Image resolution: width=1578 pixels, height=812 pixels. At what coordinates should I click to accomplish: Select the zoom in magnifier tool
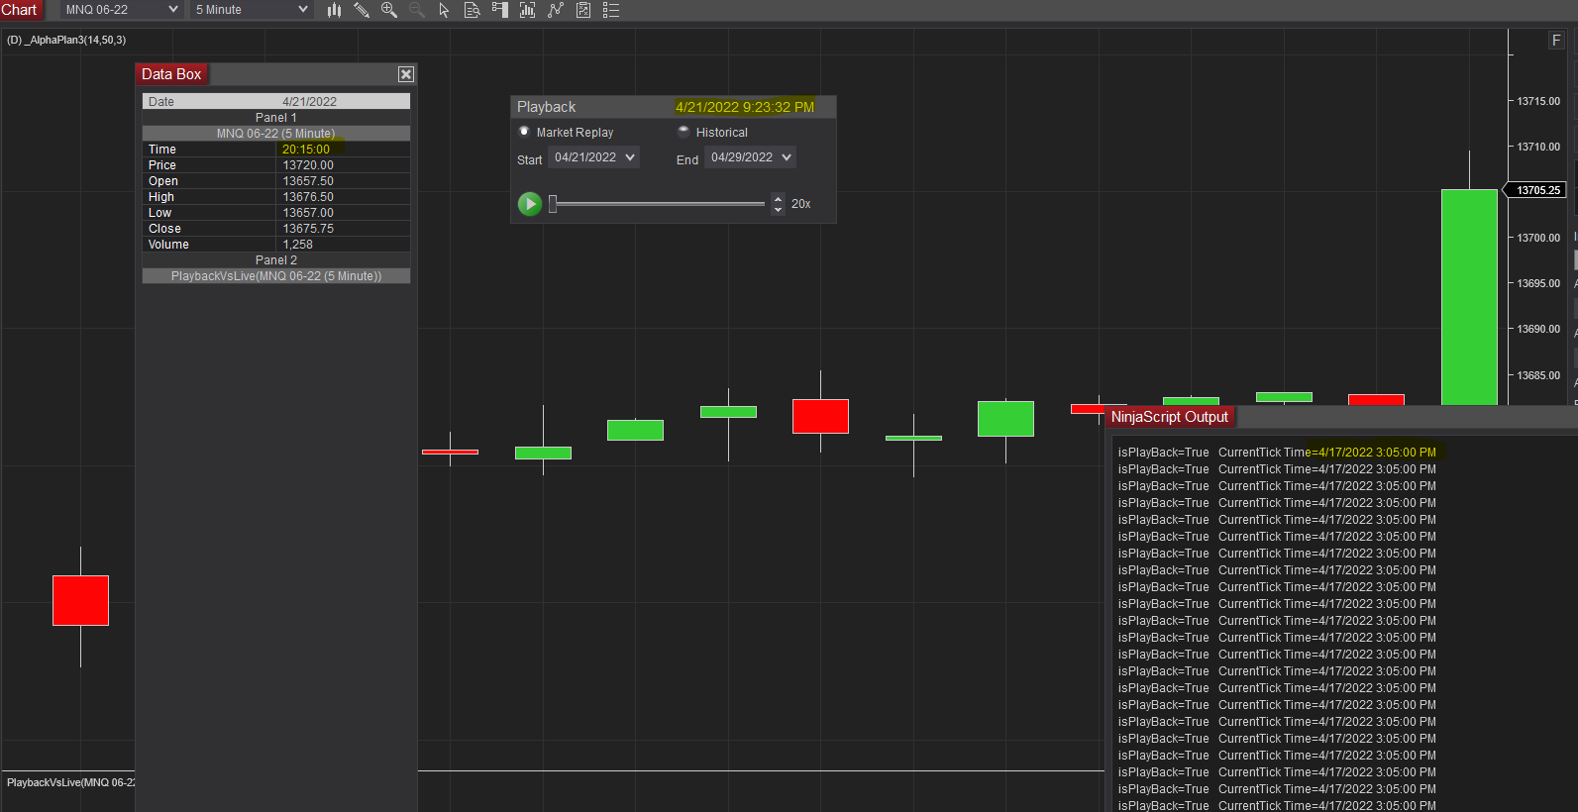389,10
